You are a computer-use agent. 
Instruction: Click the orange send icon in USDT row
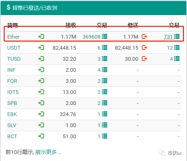point(145,48)
